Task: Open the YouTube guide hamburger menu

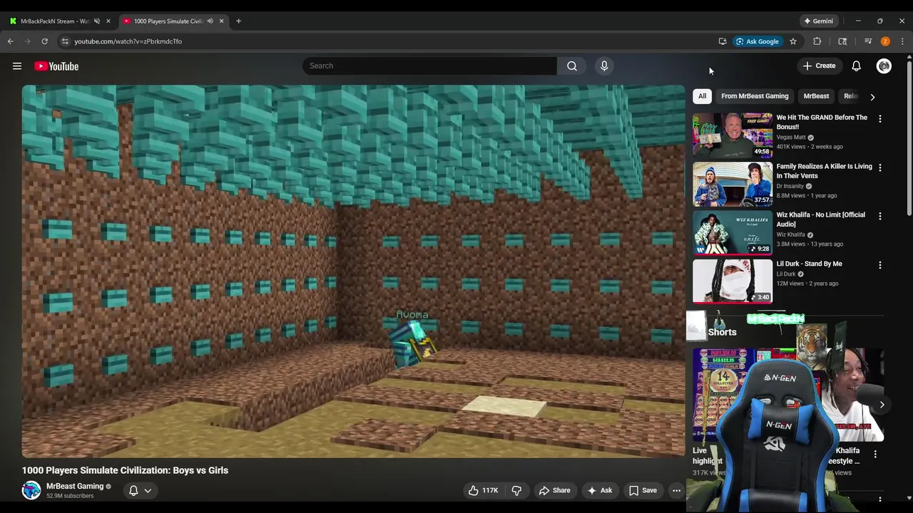Action: point(17,66)
